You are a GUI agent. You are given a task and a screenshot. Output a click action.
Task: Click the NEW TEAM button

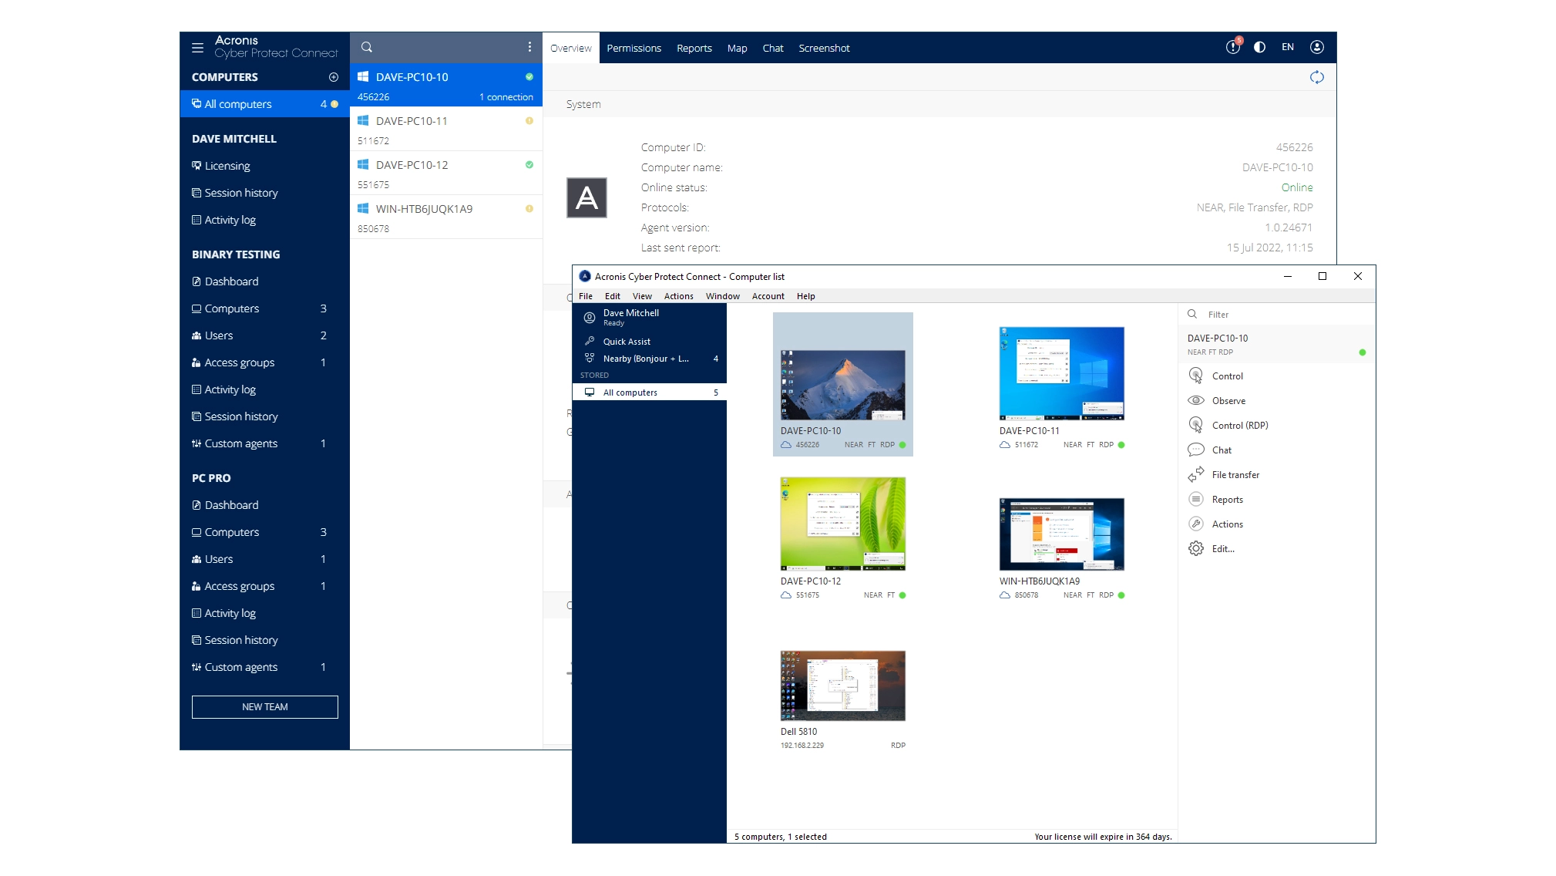click(264, 707)
